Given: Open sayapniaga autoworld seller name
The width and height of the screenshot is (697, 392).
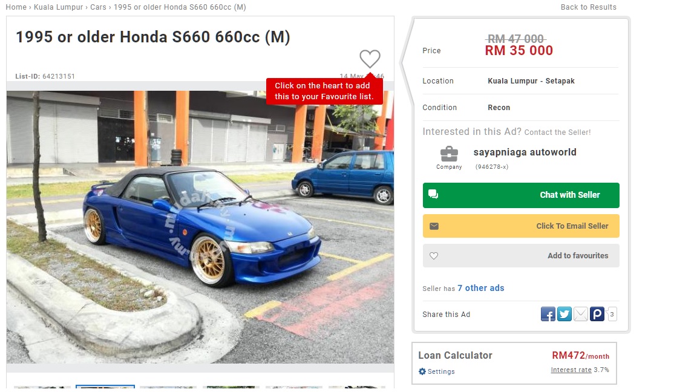Looking at the screenshot, I should coord(525,152).
